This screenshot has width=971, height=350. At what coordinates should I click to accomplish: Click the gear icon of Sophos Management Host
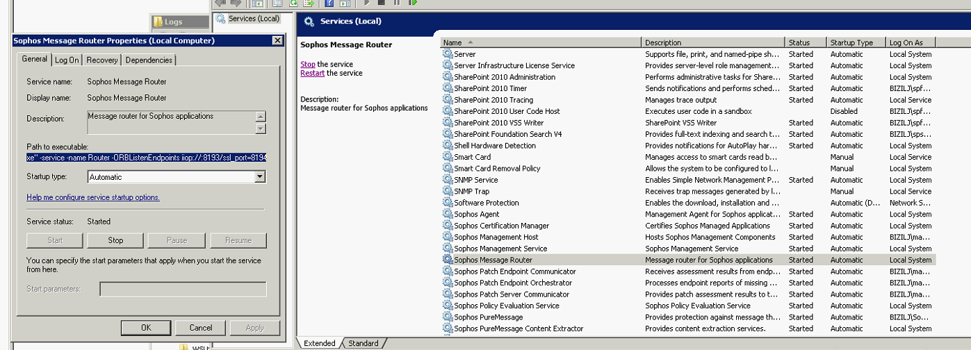pyautogui.click(x=448, y=237)
